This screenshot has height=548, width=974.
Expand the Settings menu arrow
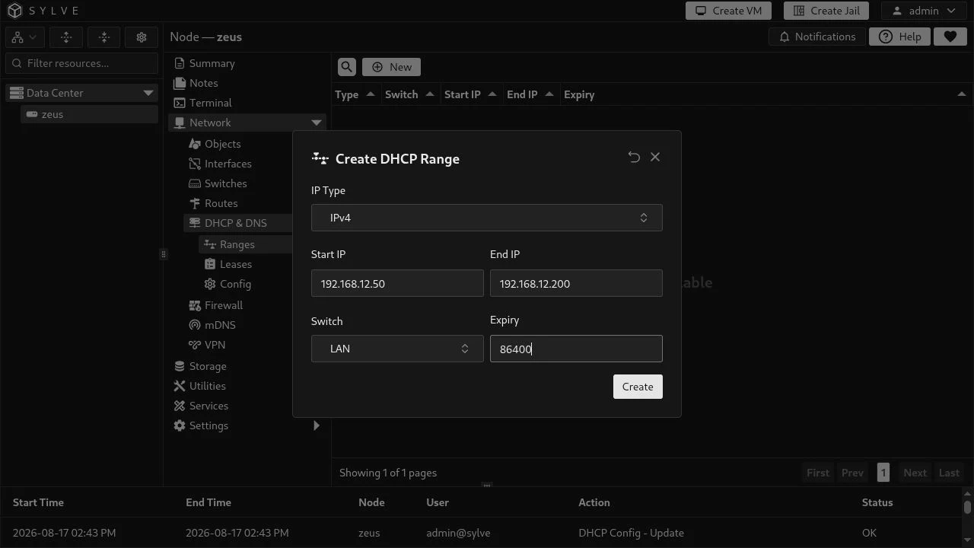(x=316, y=425)
